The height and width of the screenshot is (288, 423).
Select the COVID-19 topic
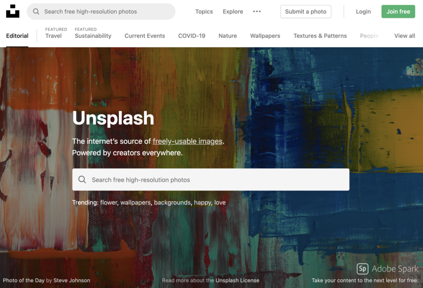point(192,36)
